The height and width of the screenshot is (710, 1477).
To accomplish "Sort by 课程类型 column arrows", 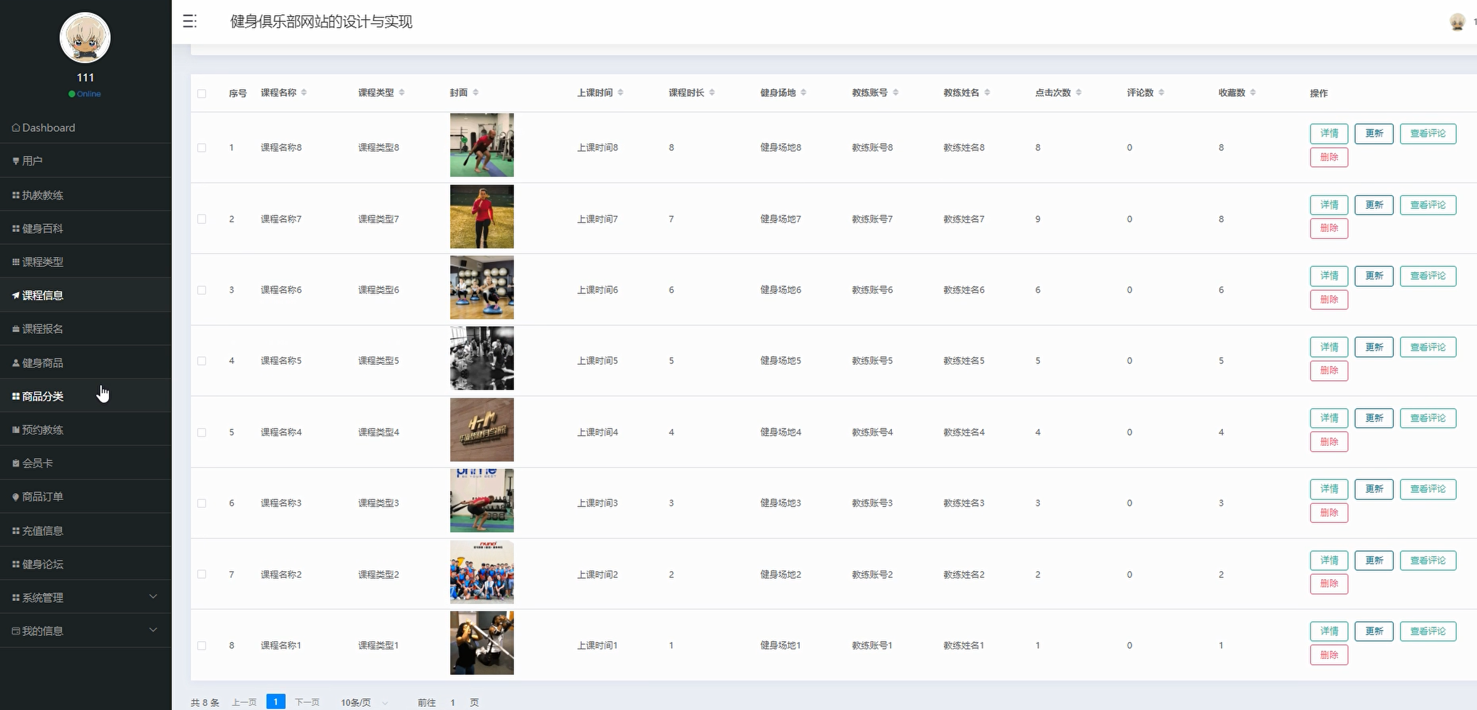I will (401, 92).
